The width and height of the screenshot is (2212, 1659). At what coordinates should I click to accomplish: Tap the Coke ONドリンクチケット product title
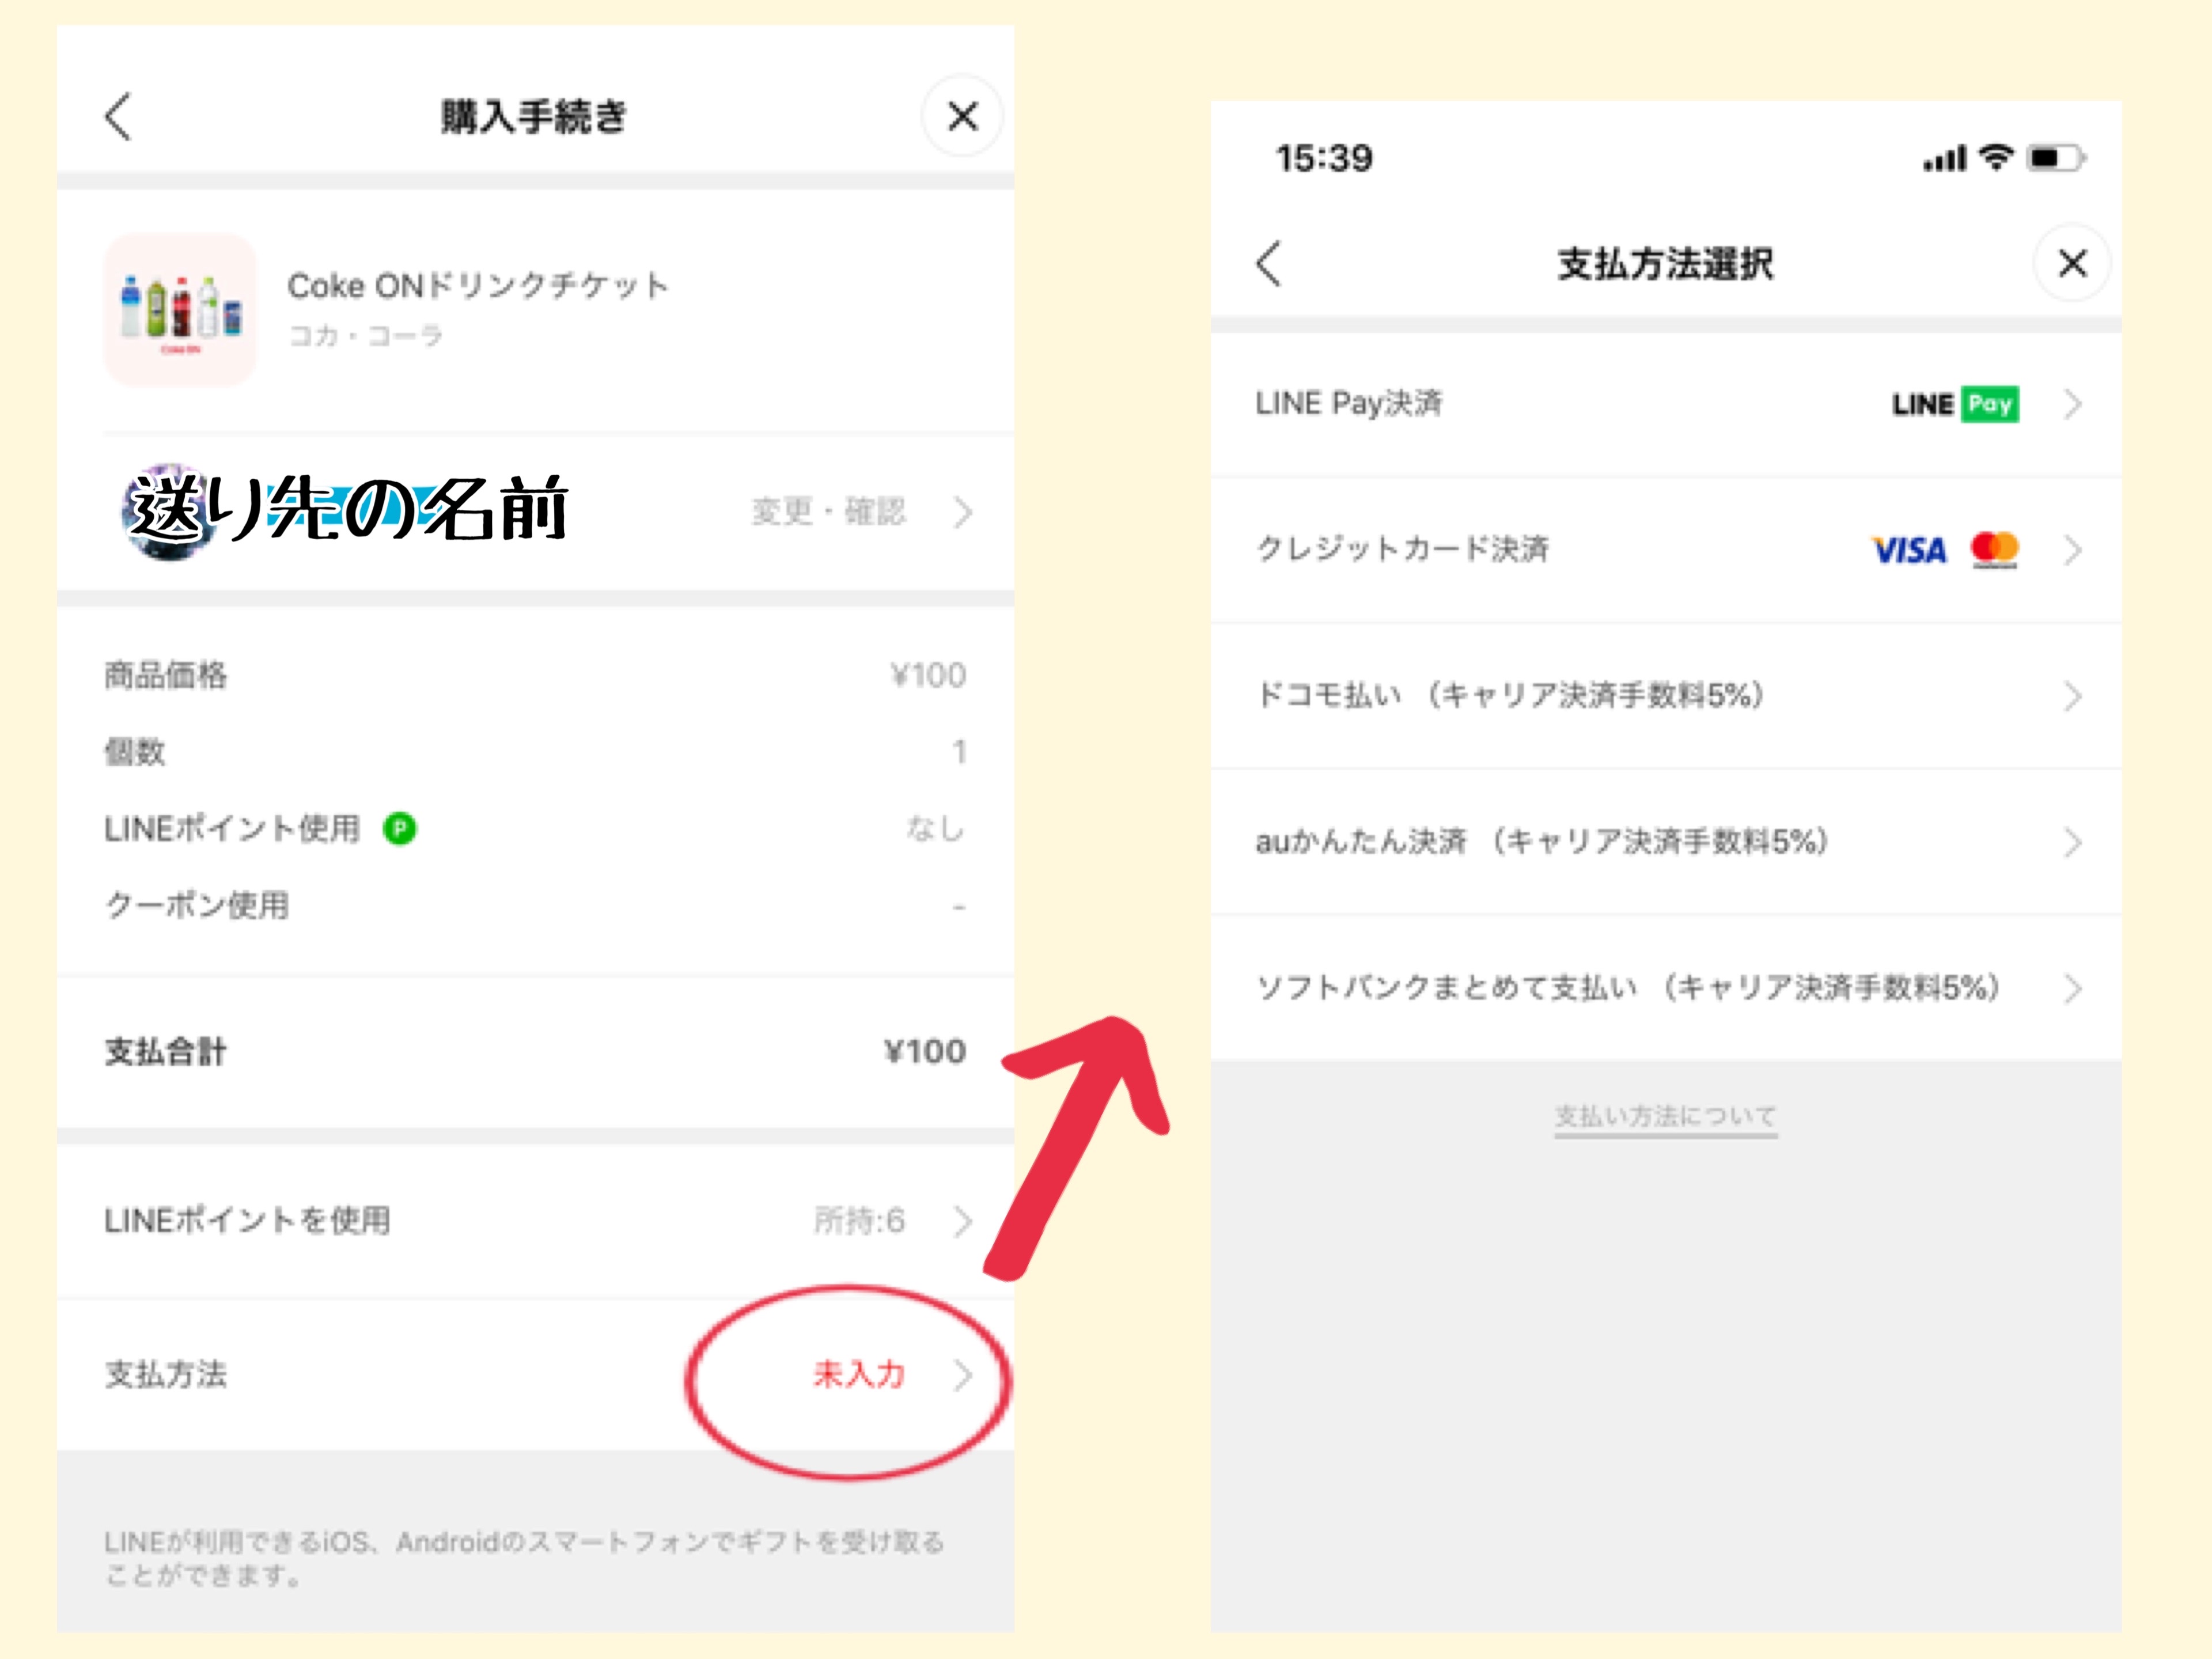point(478,286)
